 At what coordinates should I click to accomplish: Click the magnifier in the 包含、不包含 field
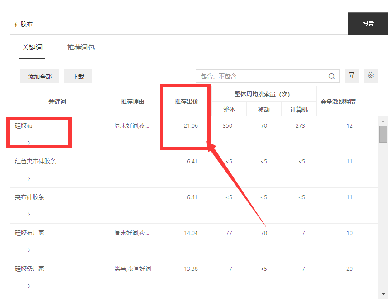[x=332, y=76]
